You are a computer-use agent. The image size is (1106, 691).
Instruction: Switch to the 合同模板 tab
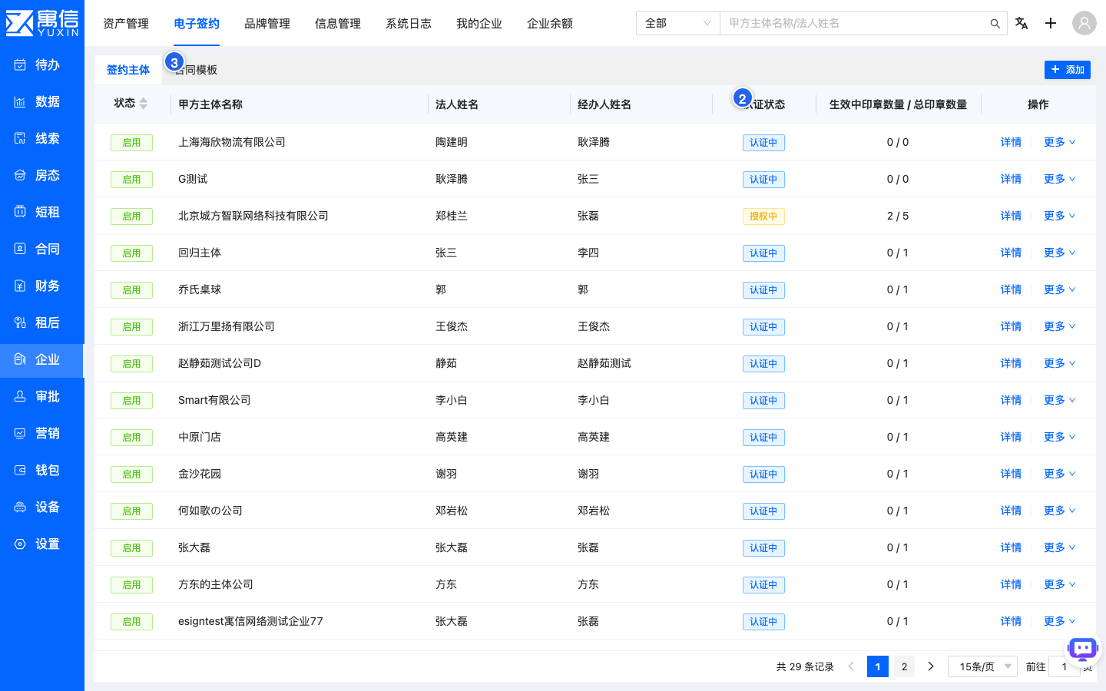tap(196, 70)
